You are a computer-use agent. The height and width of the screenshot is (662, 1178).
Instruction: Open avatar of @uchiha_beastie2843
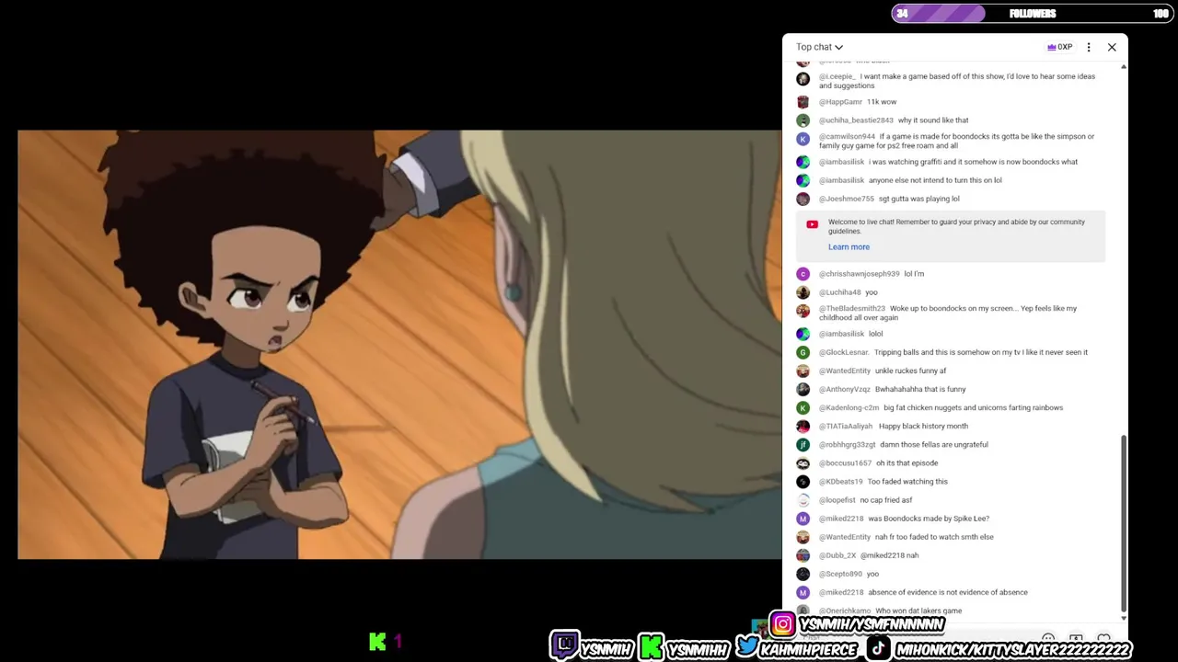(x=803, y=120)
